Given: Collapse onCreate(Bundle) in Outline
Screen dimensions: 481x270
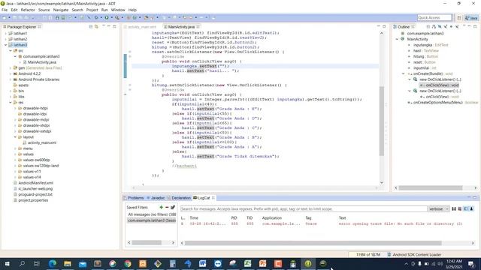Looking at the screenshot, I should (x=404, y=73).
